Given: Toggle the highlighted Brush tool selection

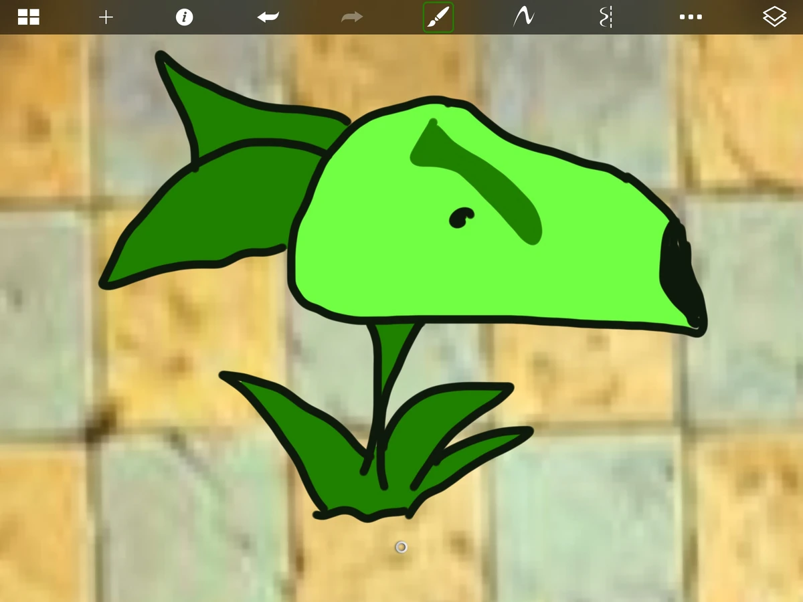Looking at the screenshot, I should tap(438, 17).
